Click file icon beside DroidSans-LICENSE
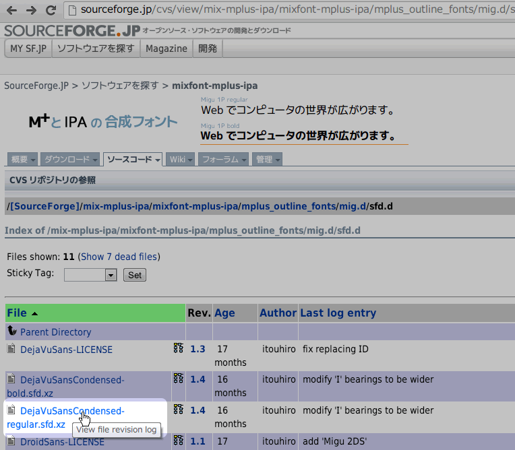The height and width of the screenshot is (450, 515). (11, 441)
